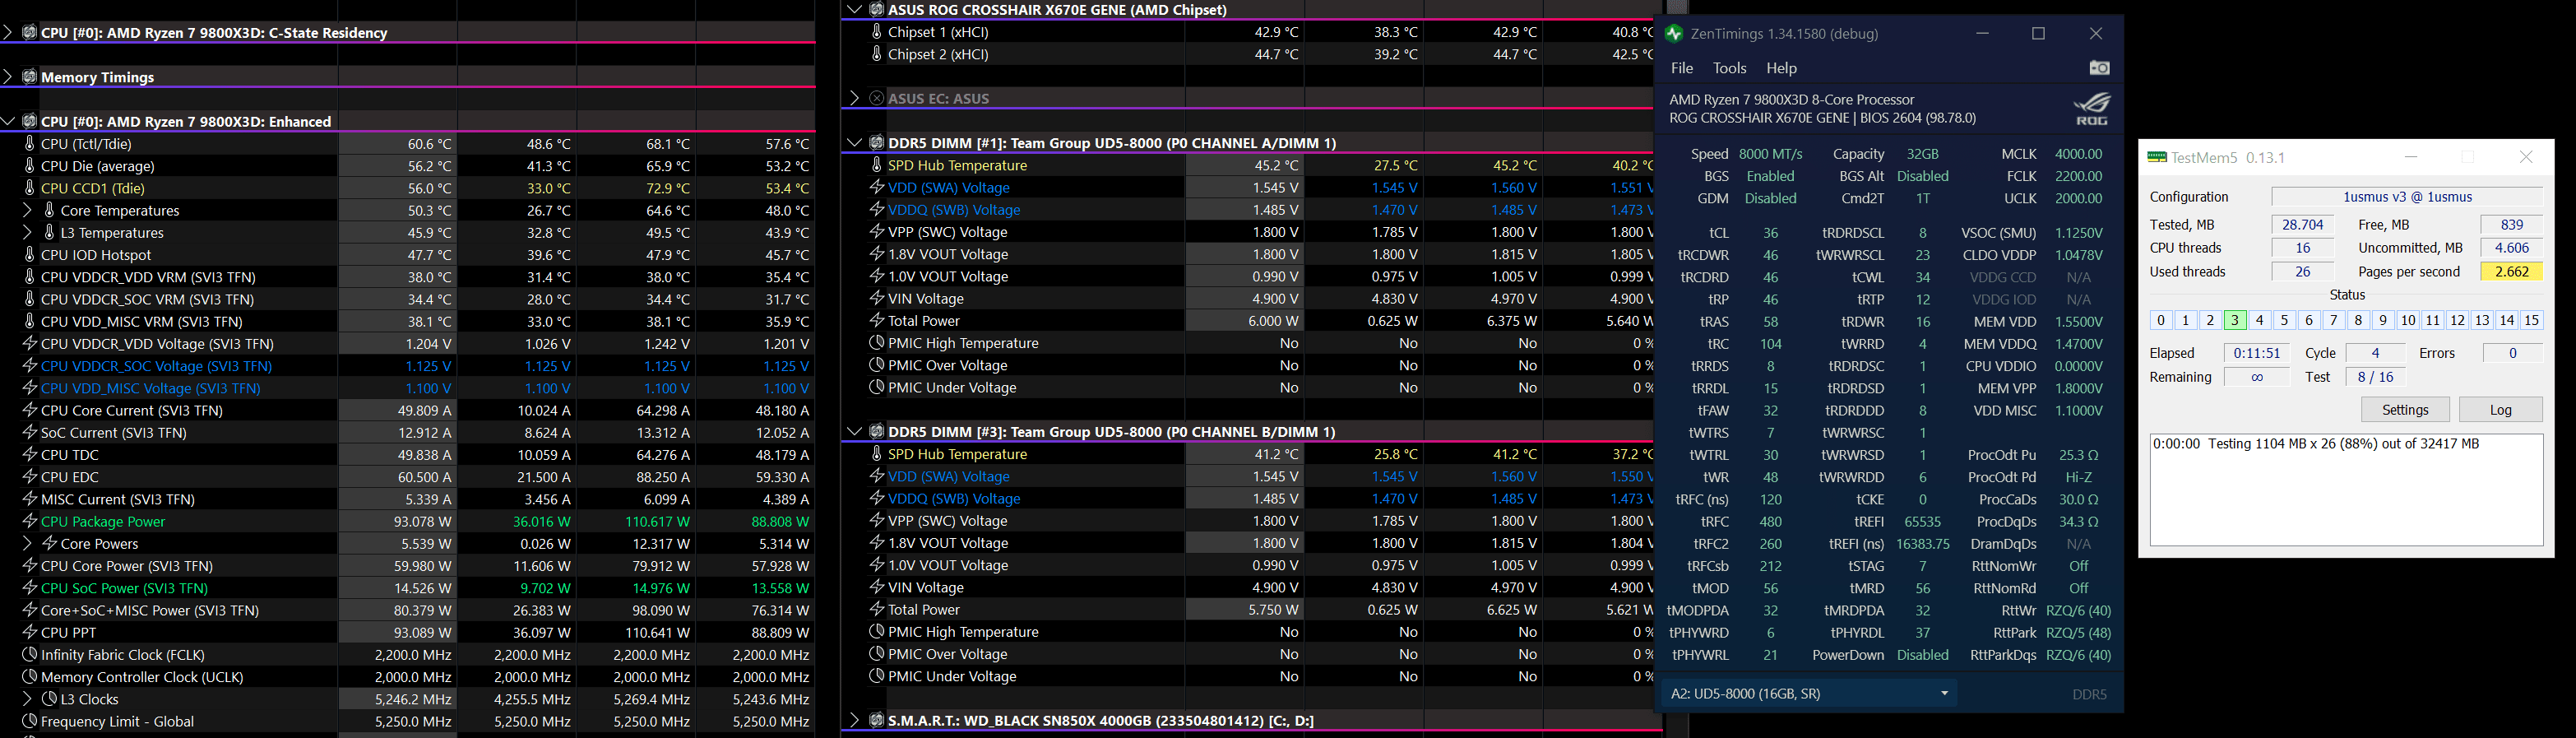Expand CPU C-State Residency section
The height and width of the screenshot is (738, 2576).
8,33
